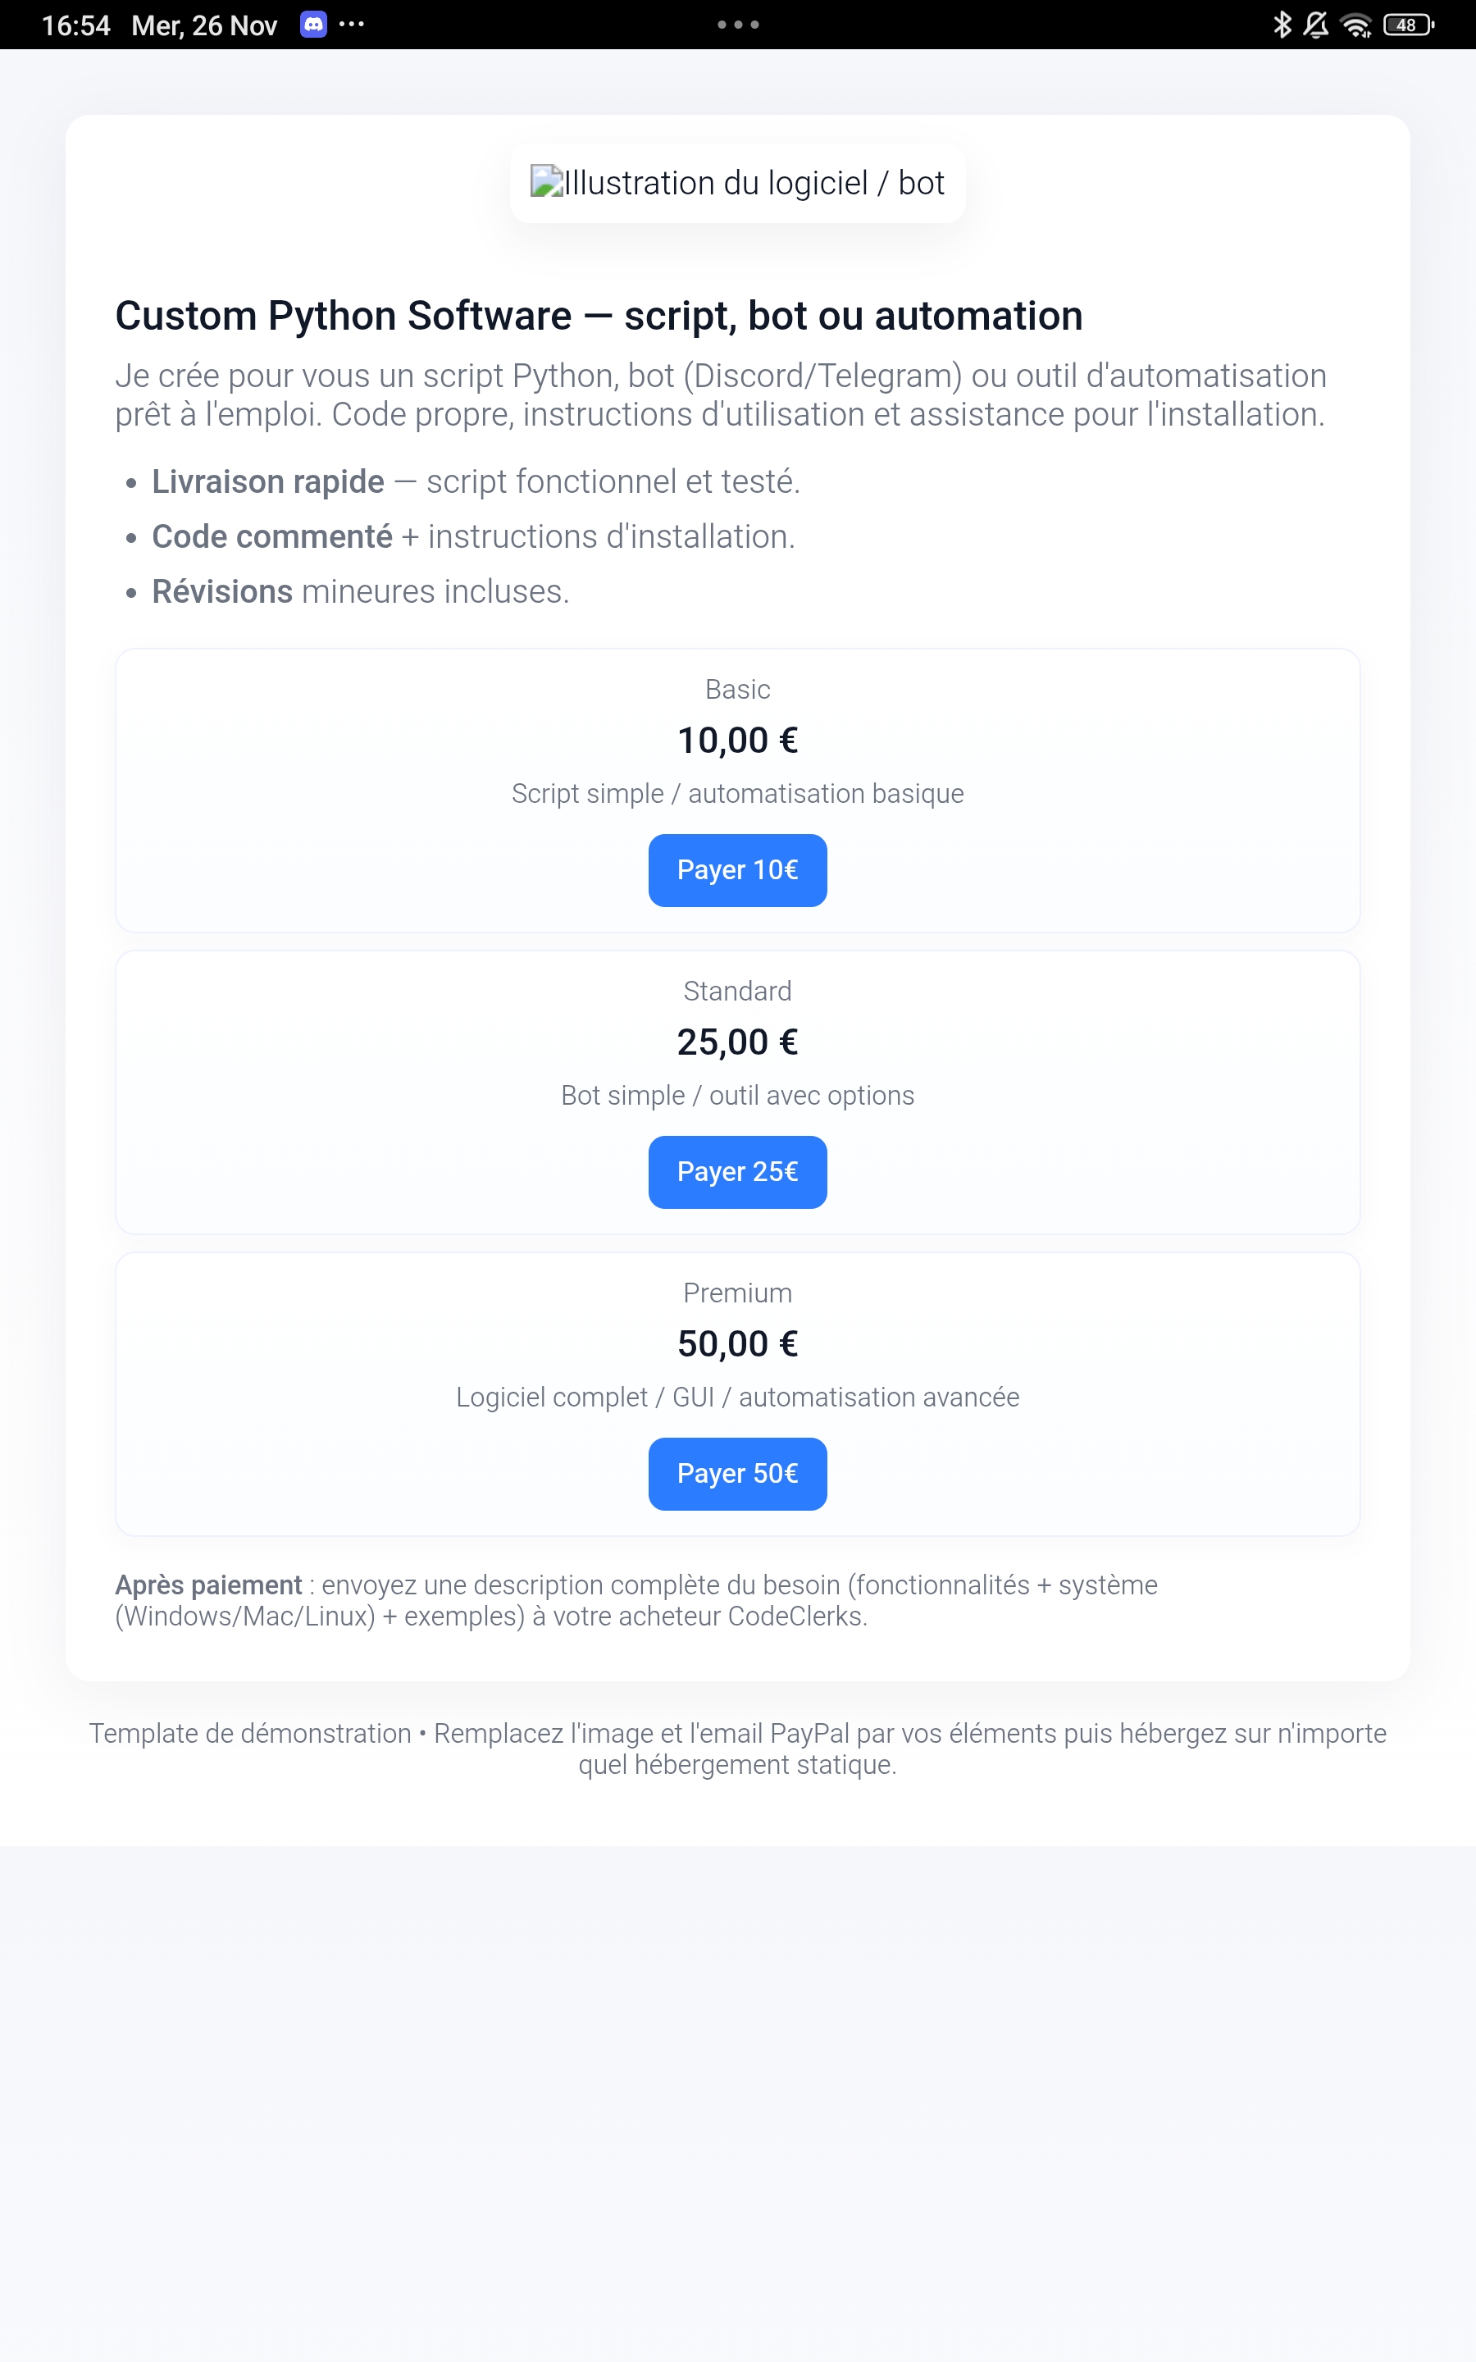Open the Discord notification icon in status bar
Viewport: 1476px width, 2362px height.
tap(312, 25)
